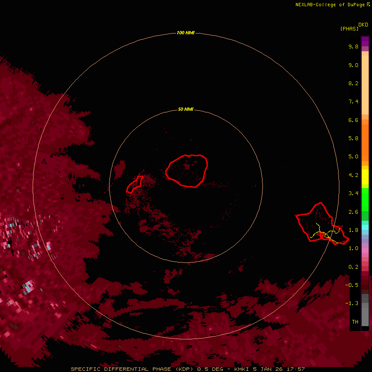
Task: Click the 50 NMI range ring label
Action: 186,109
